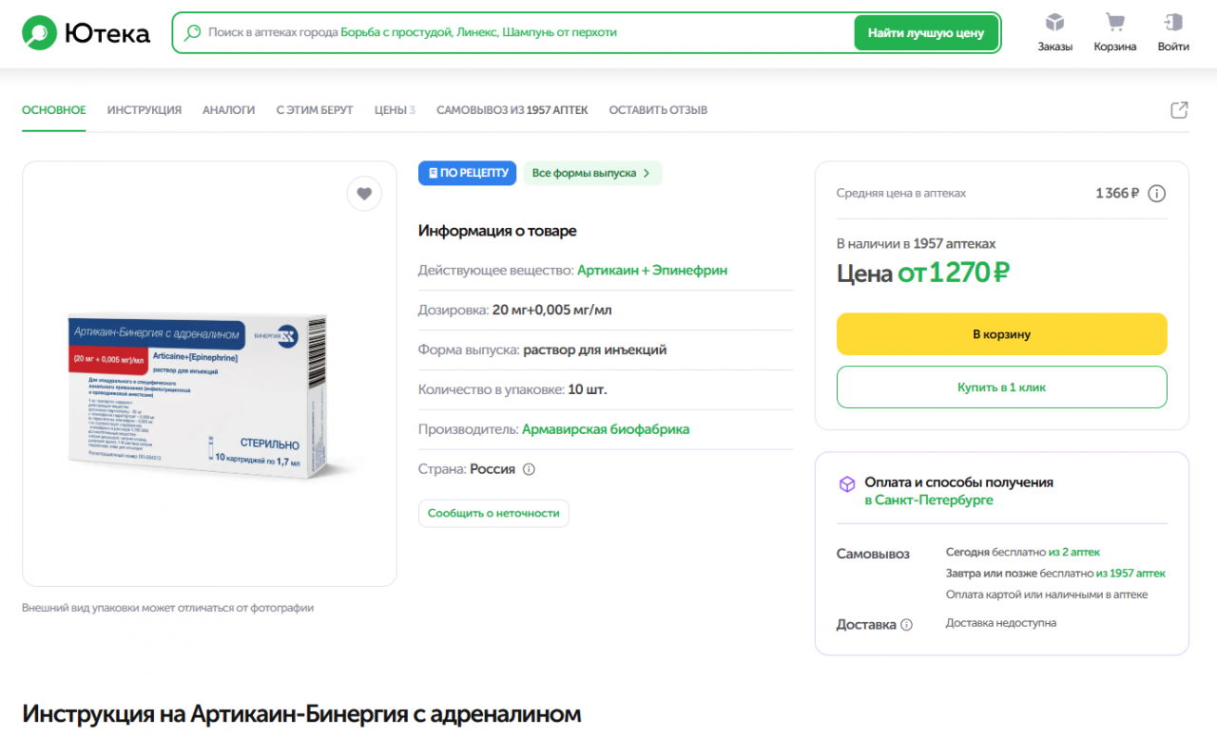Image resolution: width=1217 pixels, height=737 pixels.
Task: Click the Войти login icon
Action: point(1173,23)
